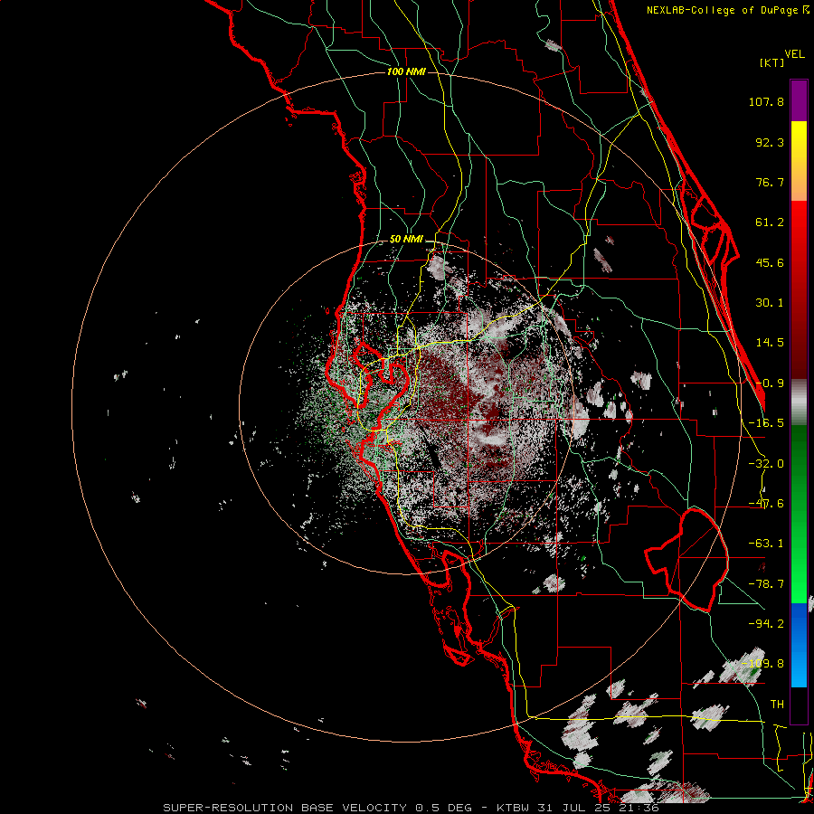Image resolution: width=814 pixels, height=814 pixels.
Task: Click the -47.6 velocity scale value
Action: click(766, 504)
